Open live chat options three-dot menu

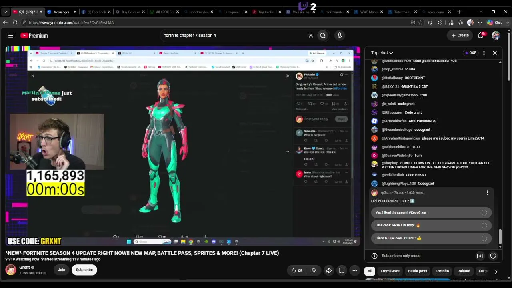[x=484, y=53]
